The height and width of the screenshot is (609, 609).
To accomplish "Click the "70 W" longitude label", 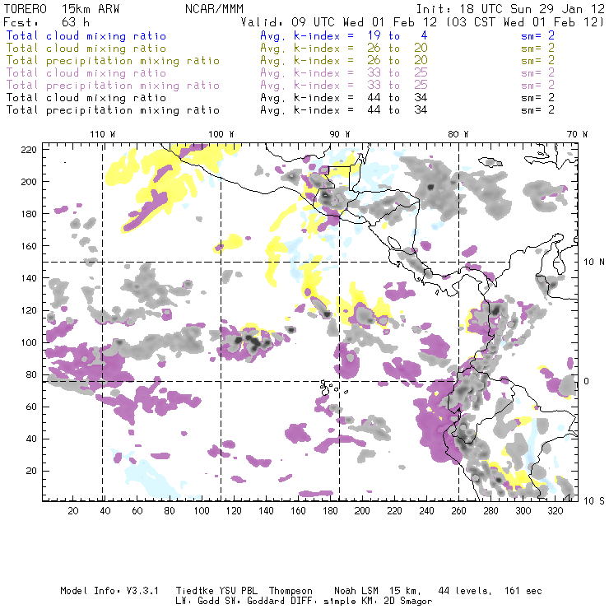I will (577, 134).
